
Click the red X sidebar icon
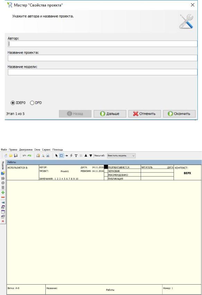pyautogui.click(x=3, y=221)
